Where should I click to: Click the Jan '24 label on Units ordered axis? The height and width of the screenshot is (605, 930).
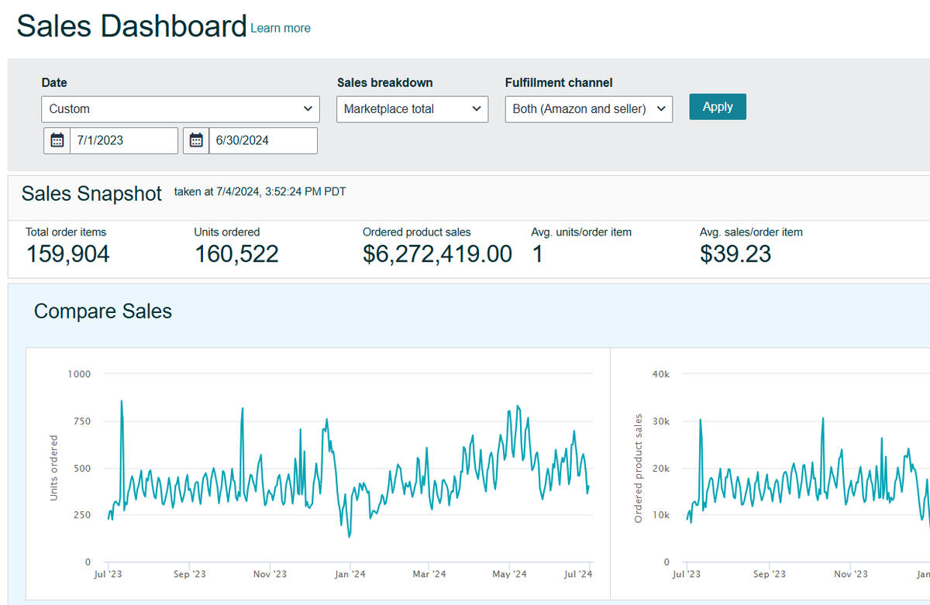tap(350, 574)
